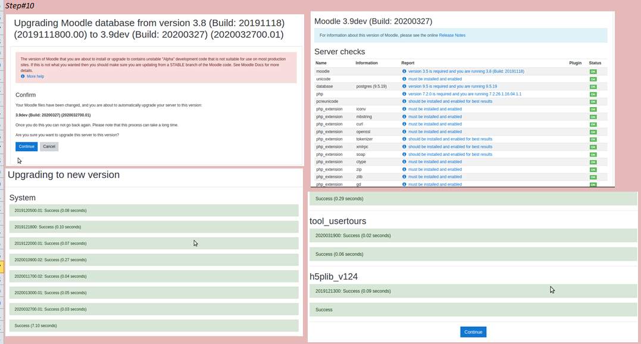Click the Information column header

(366, 63)
